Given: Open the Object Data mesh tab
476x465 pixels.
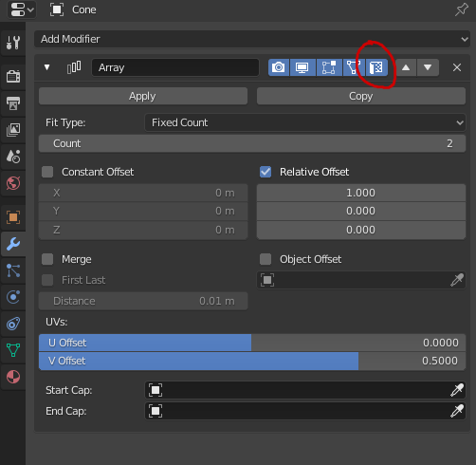Looking at the screenshot, I should pos(13,350).
